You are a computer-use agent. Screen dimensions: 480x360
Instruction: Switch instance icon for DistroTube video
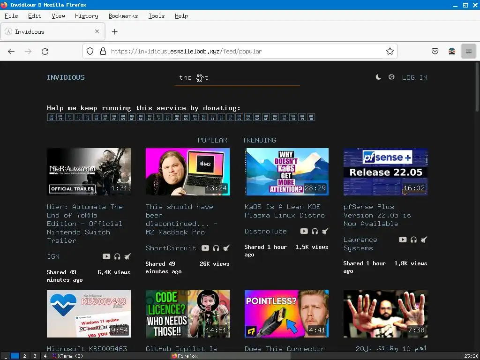click(x=325, y=231)
